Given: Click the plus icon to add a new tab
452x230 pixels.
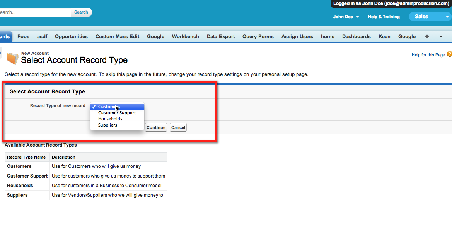Looking at the screenshot, I should pos(427,36).
